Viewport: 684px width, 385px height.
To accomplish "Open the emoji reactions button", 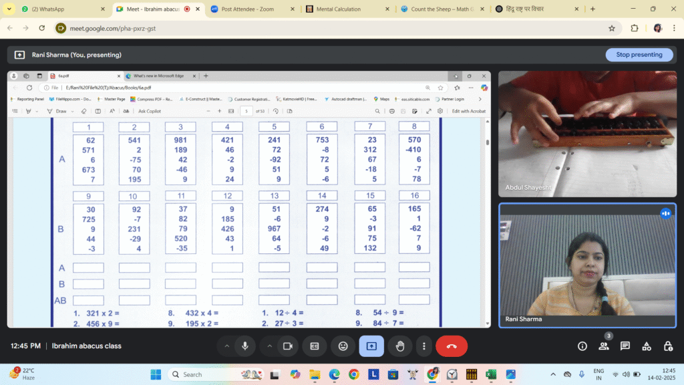I will pyautogui.click(x=343, y=346).
